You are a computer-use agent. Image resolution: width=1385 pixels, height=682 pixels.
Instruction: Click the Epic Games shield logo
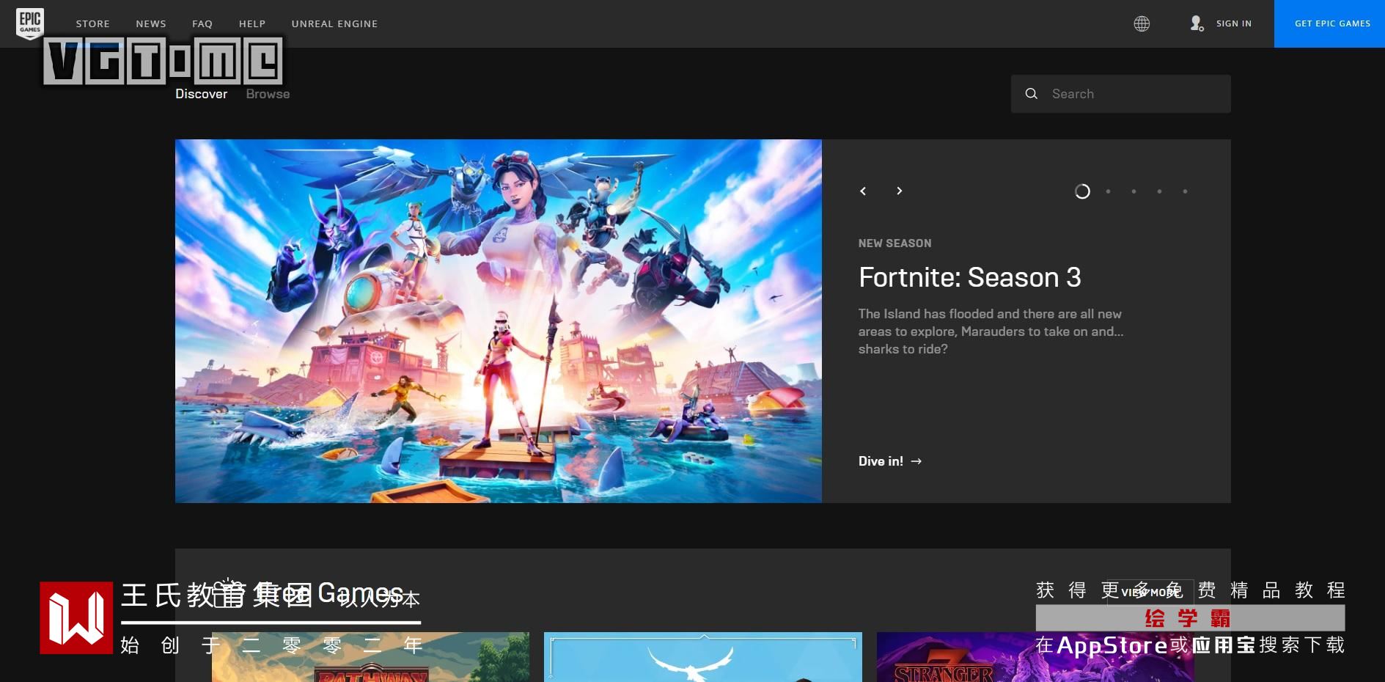tap(30, 23)
